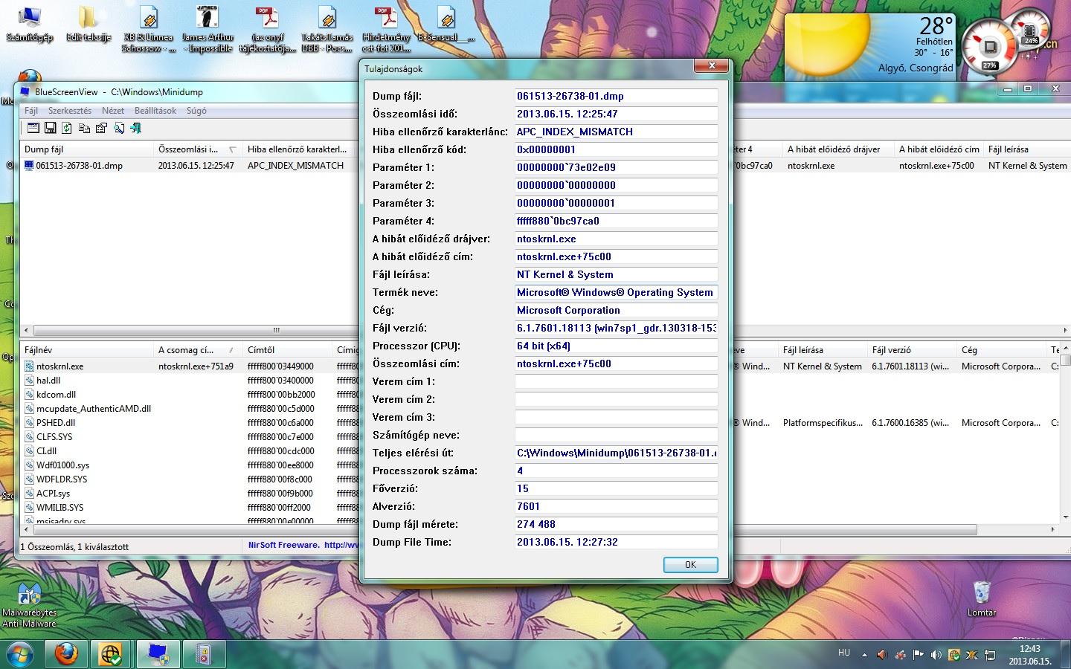Click OK in the Tulajdonságok dialog
The image size is (1071, 669).
(x=690, y=565)
